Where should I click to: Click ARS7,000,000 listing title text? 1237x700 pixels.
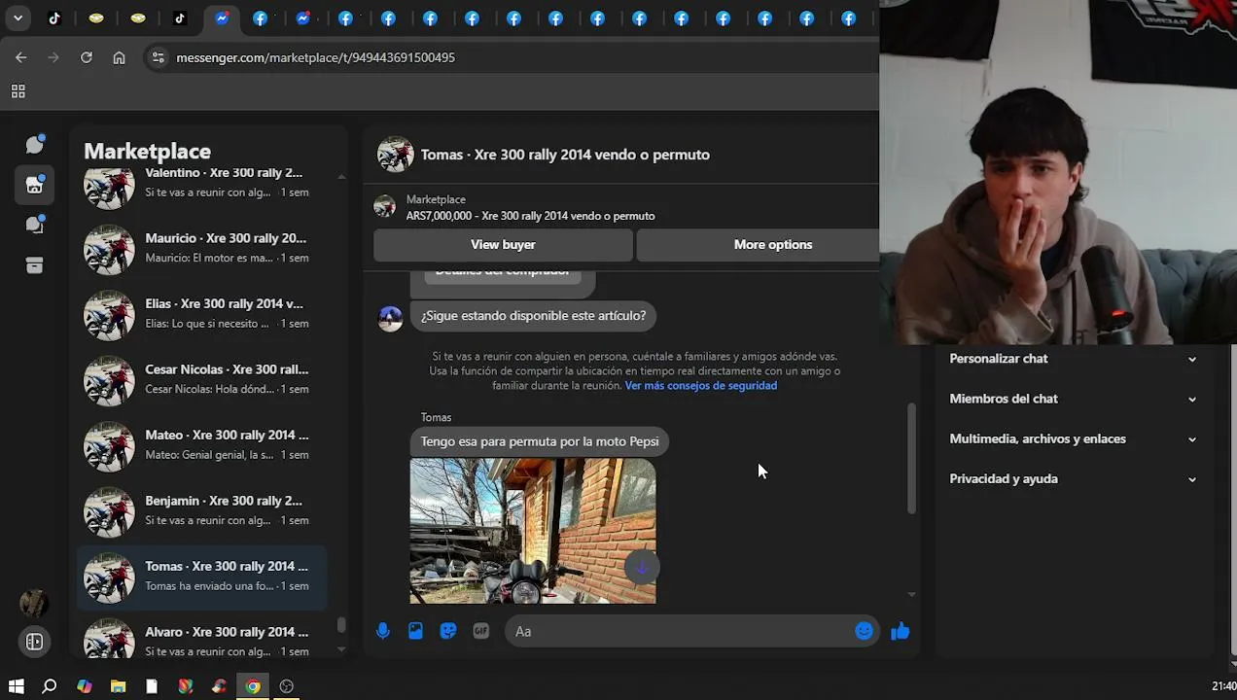pos(530,216)
